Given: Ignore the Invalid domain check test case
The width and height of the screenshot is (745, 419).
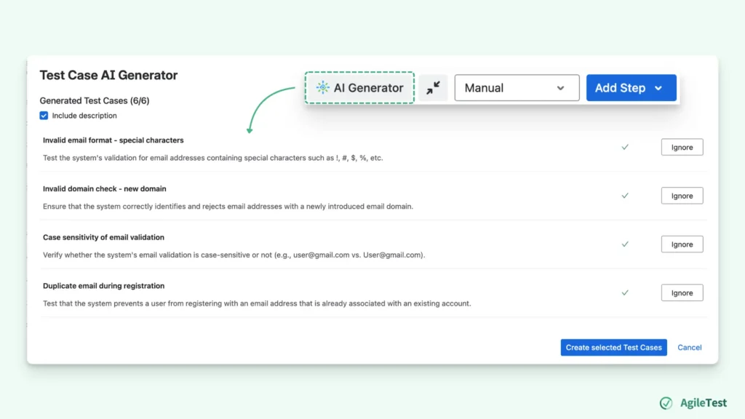Looking at the screenshot, I should tap(682, 196).
